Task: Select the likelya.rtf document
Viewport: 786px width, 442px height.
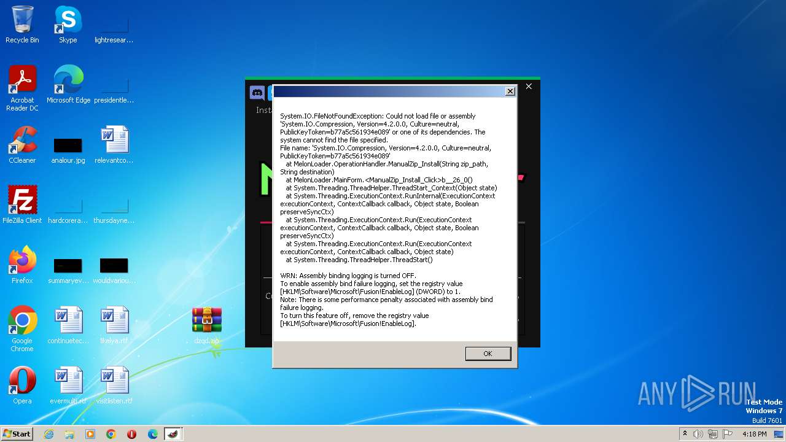Action: pyautogui.click(x=114, y=325)
